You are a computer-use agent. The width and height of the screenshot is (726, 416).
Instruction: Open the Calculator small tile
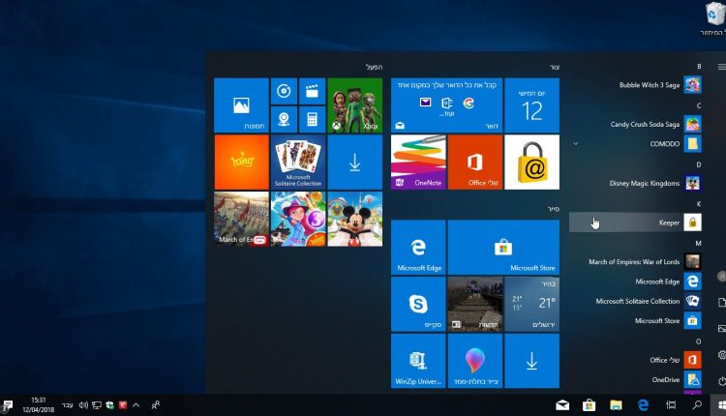[312, 119]
